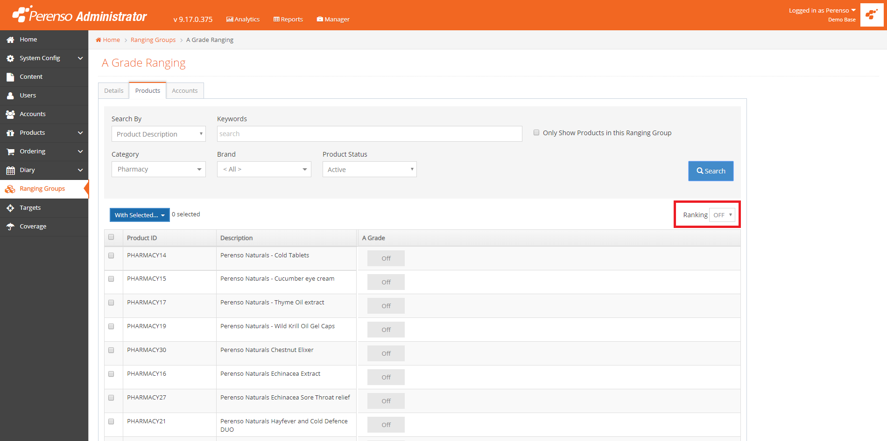Select the Products tab
Screen dimensions: 887x441
(148, 90)
